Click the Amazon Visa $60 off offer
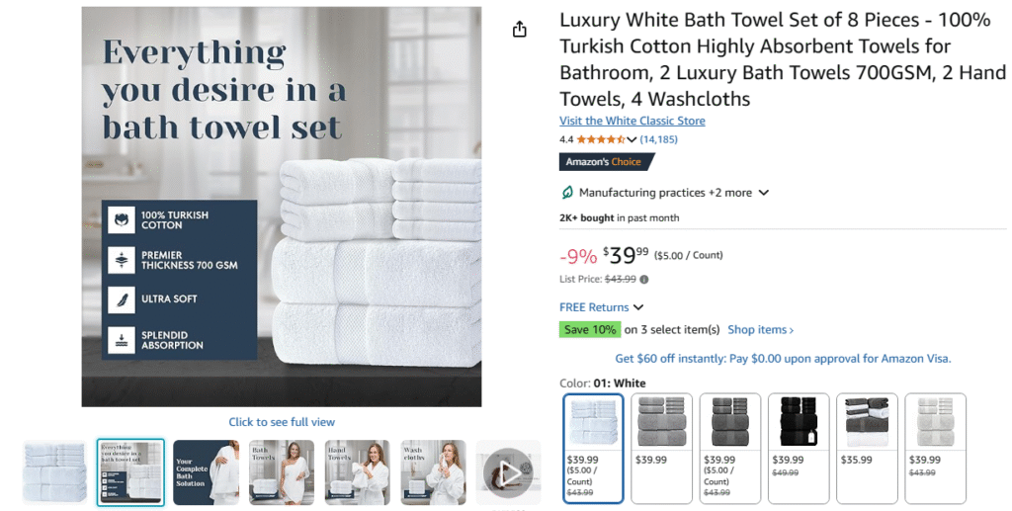The height and width of the screenshot is (511, 1012). [x=783, y=359]
